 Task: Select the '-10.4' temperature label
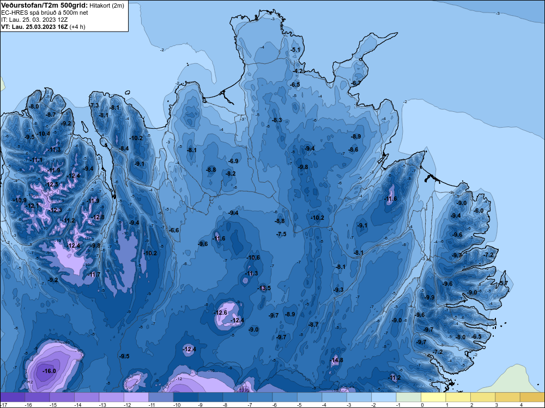43,134
